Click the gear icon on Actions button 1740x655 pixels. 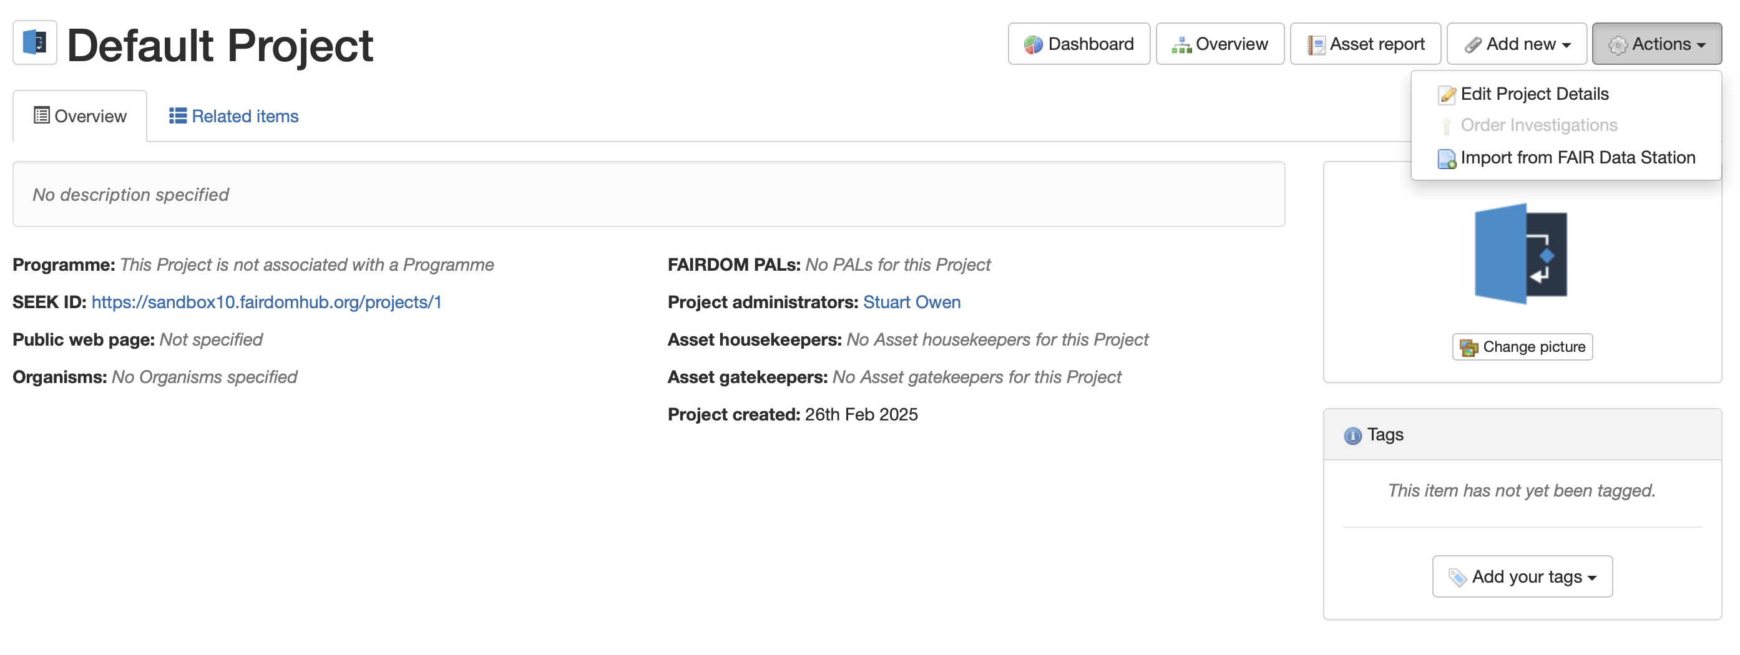[1618, 46]
